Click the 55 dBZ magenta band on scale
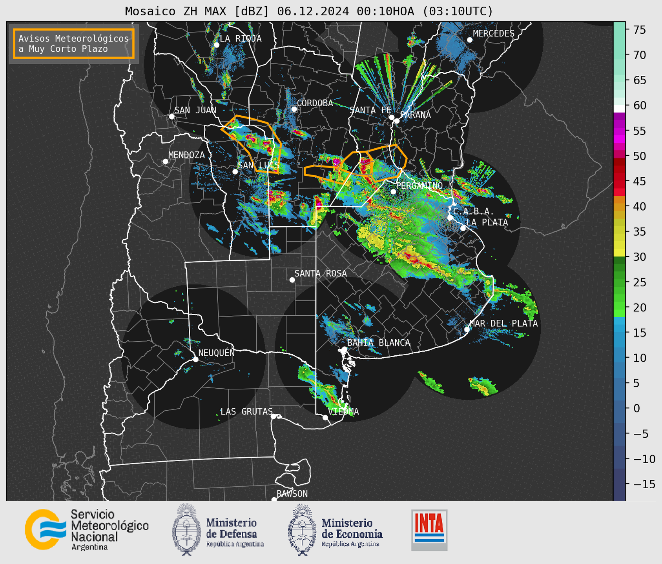The image size is (662, 564). click(x=619, y=131)
